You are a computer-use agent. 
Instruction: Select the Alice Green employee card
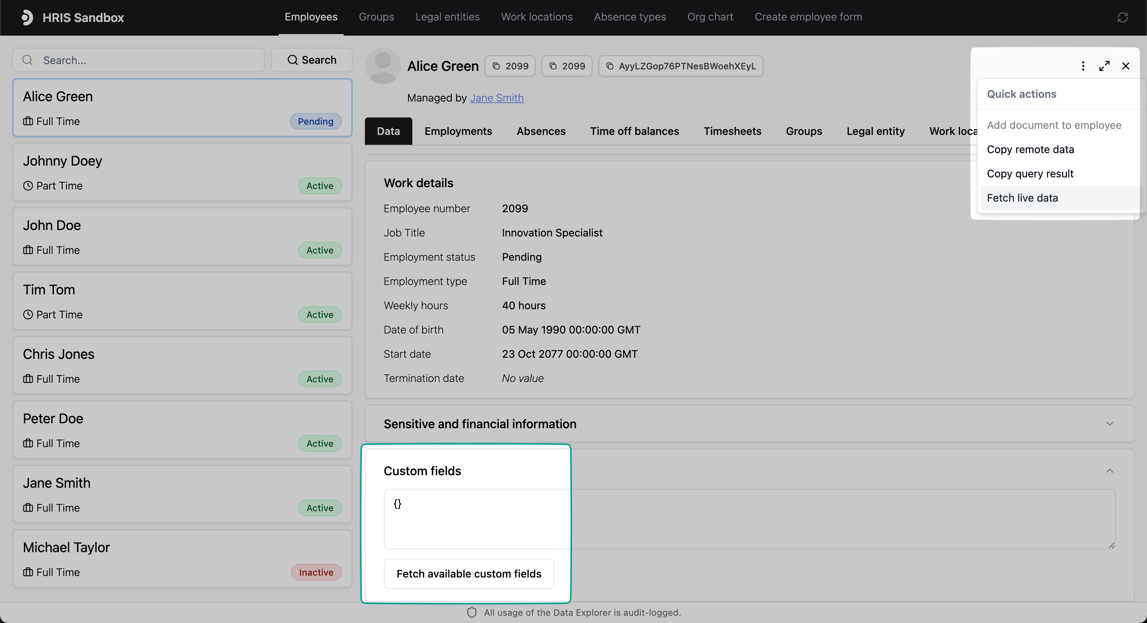(182, 108)
